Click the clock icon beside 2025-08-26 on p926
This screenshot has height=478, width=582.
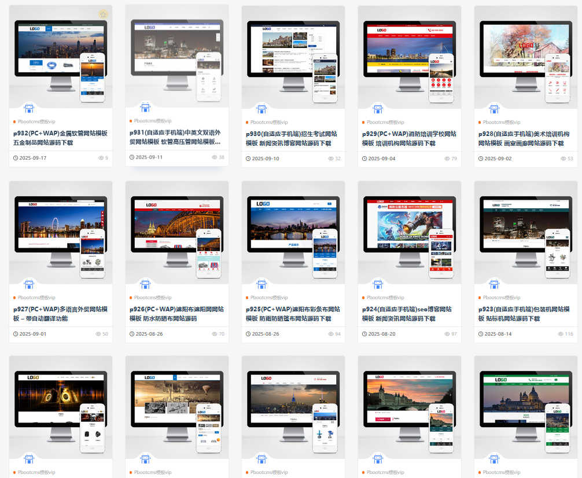coord(132,334)
